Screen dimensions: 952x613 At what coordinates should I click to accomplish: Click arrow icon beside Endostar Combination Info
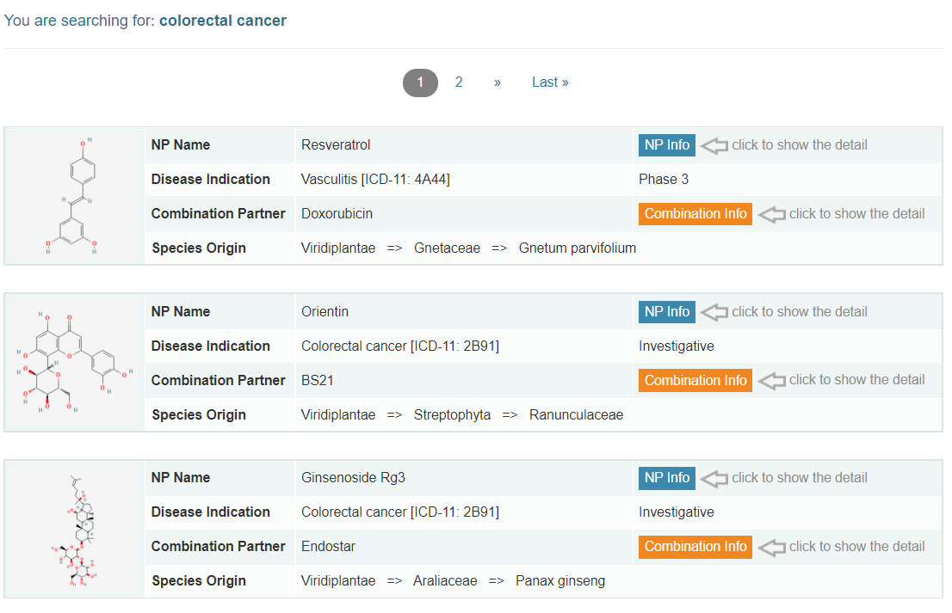click(771, 547)
